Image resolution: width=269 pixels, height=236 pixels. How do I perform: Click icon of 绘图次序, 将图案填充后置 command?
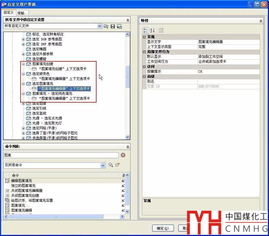pos(7,200)
